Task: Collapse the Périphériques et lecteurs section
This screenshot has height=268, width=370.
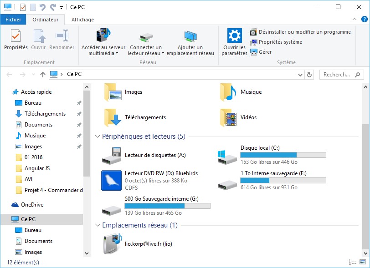Action: [x=98, y=136]
